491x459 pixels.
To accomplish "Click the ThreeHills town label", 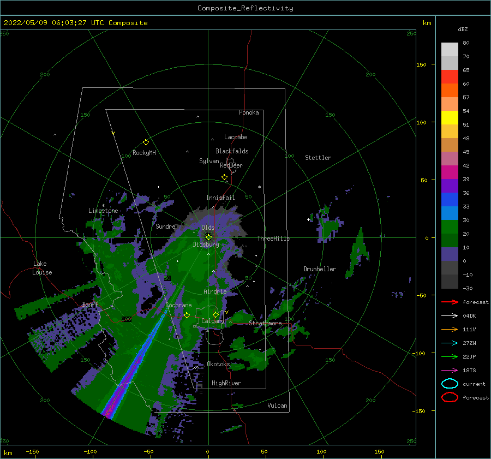I will [x=274, y=239].
